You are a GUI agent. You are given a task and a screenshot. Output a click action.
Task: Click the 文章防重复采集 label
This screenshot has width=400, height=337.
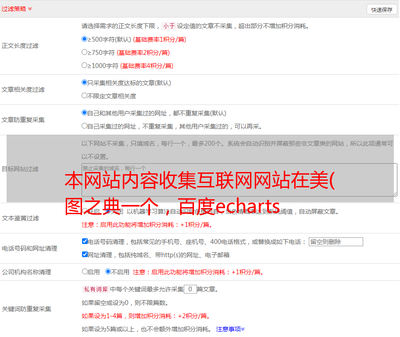pos(23,120)
